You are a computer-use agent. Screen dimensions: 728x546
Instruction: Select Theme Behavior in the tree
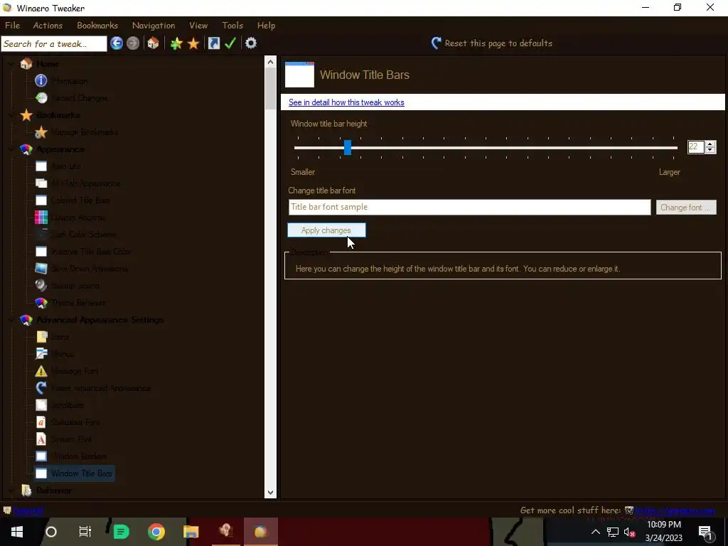(x=78, y=303)
